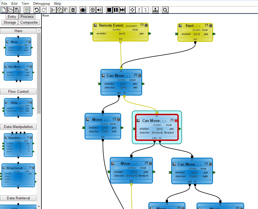Click the magnifier search icon
This screenshot has width=258, height=209.
(165, 10)
